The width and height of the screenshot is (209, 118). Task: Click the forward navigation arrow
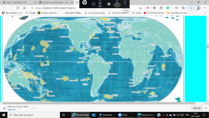pyautogui.click(x=11, y=8)
